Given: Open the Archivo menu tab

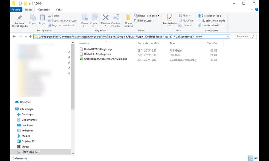Looking at the screenshot, I should coord(16,10).
